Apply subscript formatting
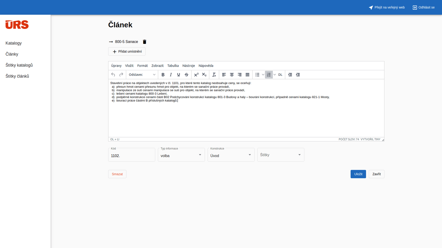 (x=204, y=75)
